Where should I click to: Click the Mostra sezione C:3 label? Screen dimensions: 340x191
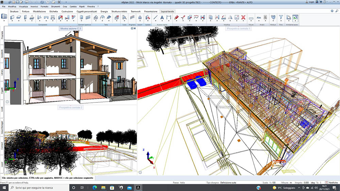[x=70, y=28]
